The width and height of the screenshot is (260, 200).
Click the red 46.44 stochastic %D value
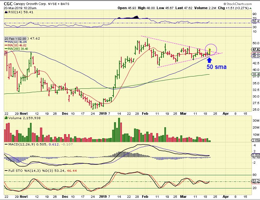coord(72,171)
